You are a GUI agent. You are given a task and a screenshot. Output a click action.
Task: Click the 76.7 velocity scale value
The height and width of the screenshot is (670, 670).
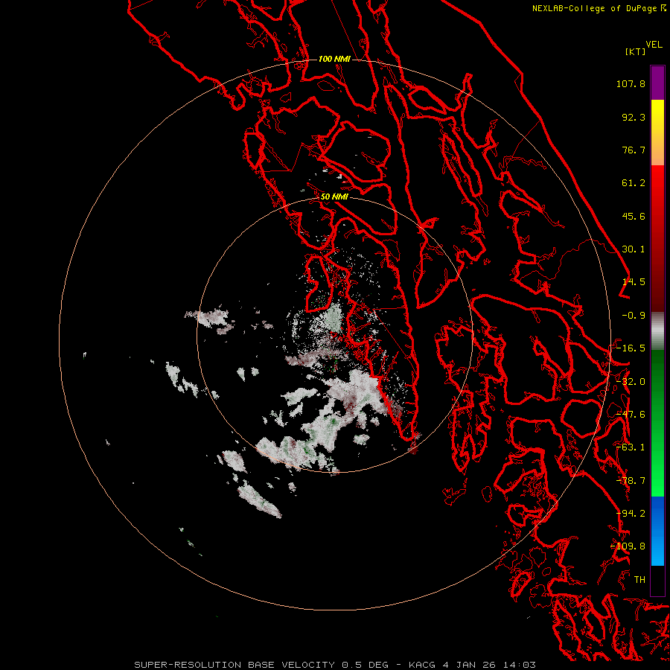(x=634, y=150)
